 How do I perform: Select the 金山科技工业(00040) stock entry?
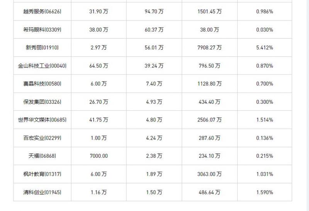(42, 66)
